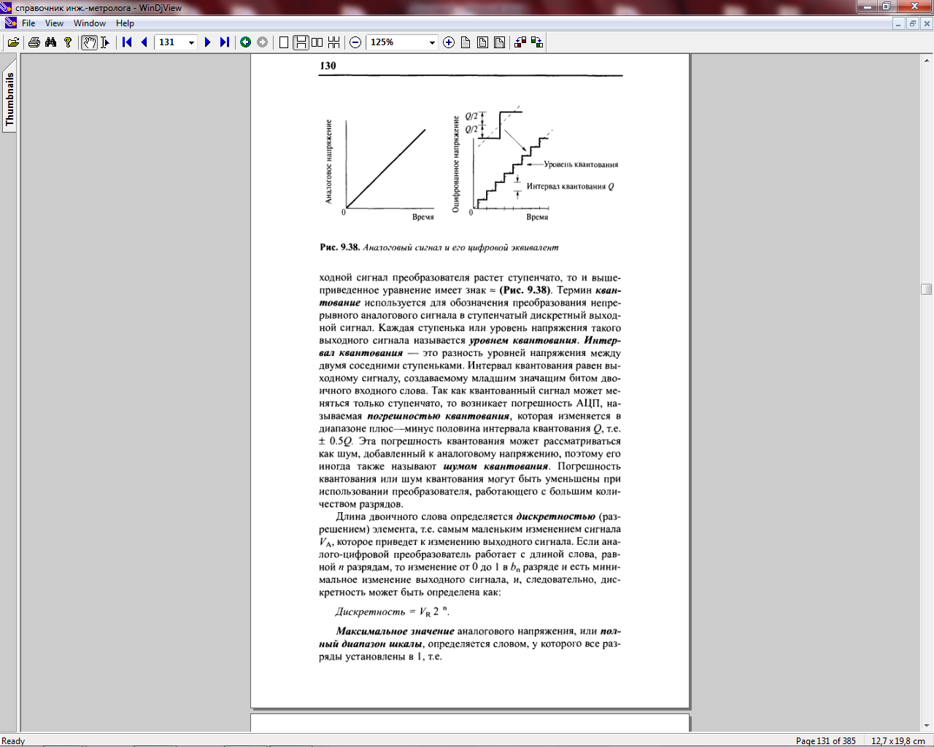Click the scrollbar down arrow
The width and height of the screenshot is (934, 747).
tap(927, 725)
